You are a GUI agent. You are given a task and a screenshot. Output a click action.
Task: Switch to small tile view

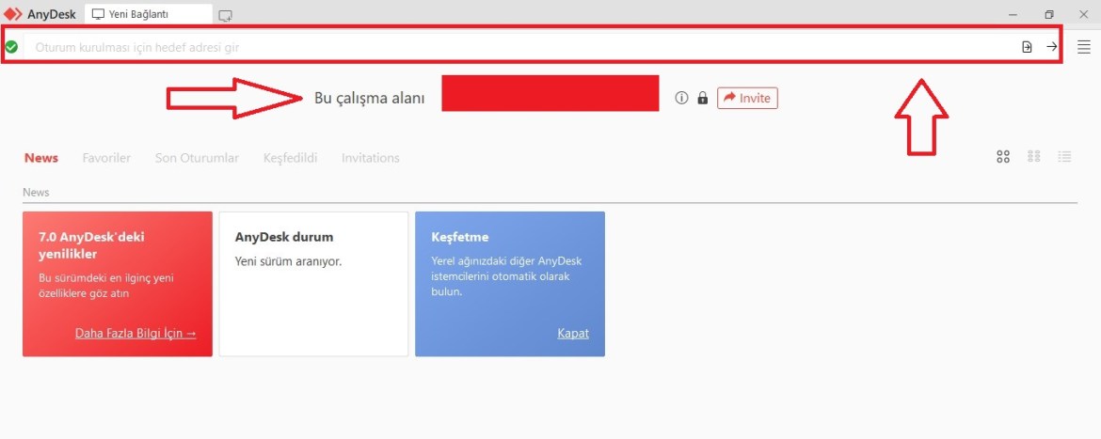(1033, 156)
